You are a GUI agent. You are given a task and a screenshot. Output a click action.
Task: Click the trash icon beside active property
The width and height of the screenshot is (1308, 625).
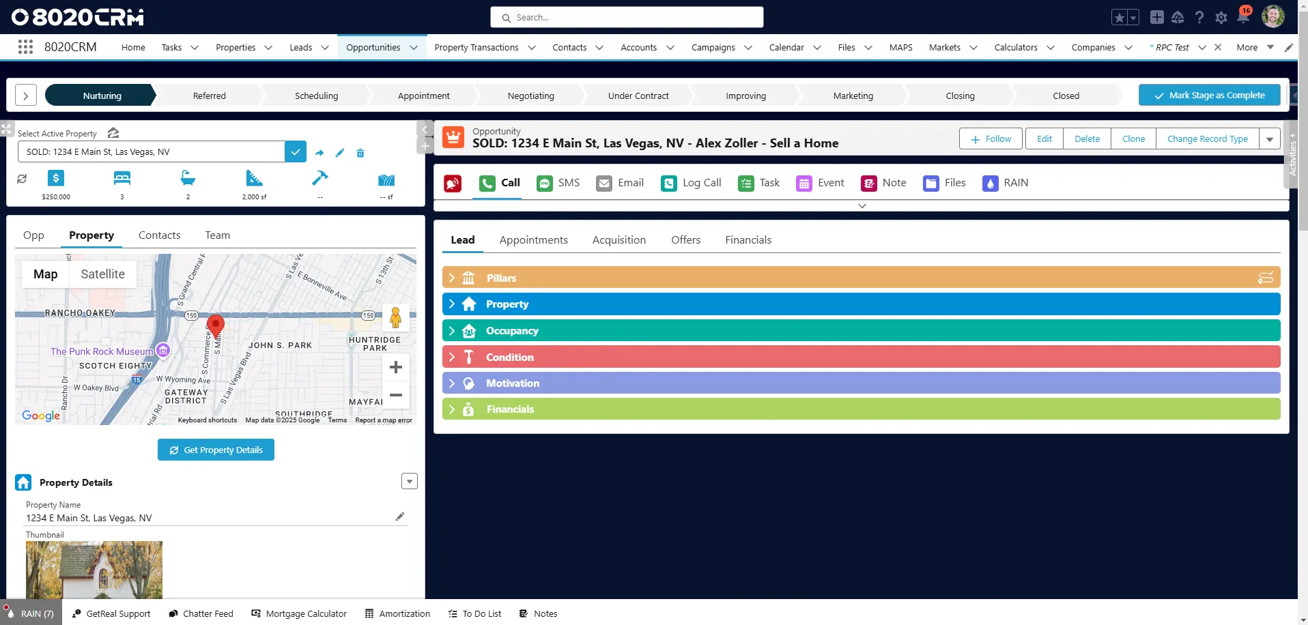pos(360,153)
